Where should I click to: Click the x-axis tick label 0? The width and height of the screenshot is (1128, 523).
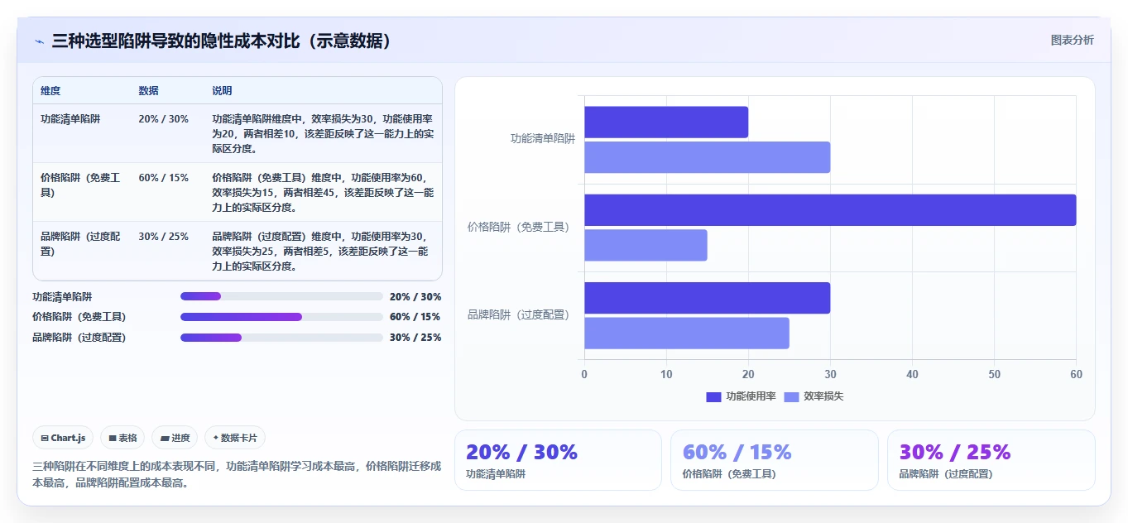point(584,374)
